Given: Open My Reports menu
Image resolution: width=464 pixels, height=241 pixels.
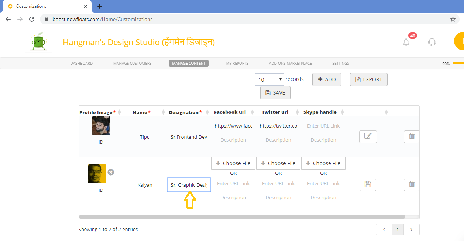Looking at the screenshot, I should (237, 64).
